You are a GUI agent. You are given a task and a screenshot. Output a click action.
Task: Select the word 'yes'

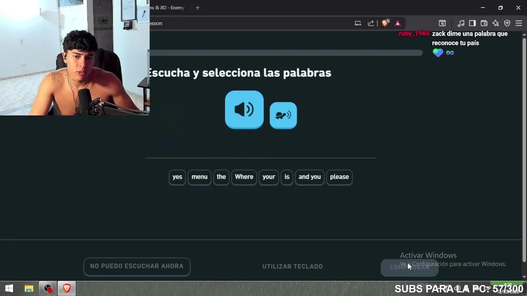point(177,177)
